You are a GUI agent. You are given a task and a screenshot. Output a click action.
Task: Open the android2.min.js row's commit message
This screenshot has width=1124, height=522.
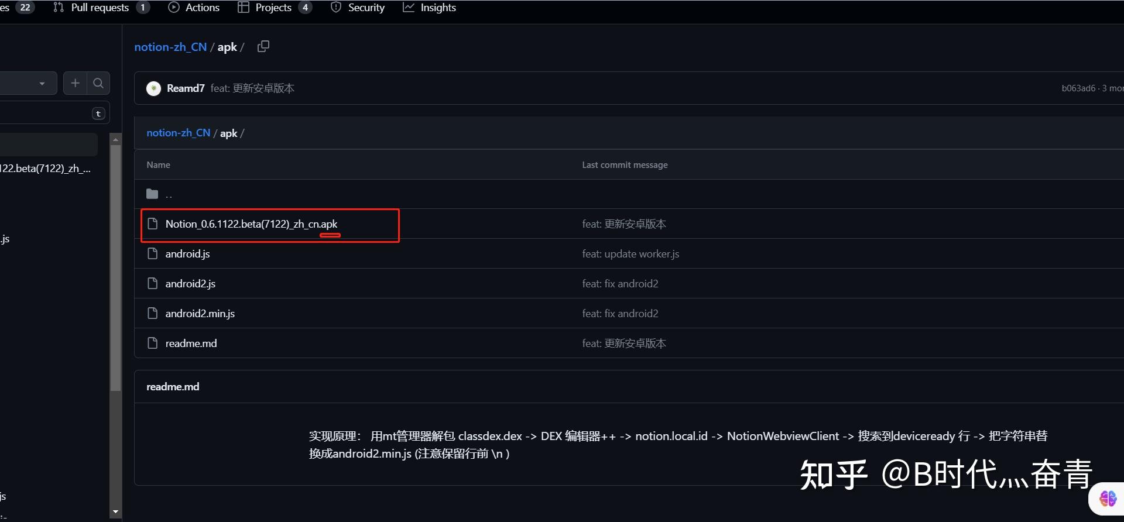pos(620,314)
